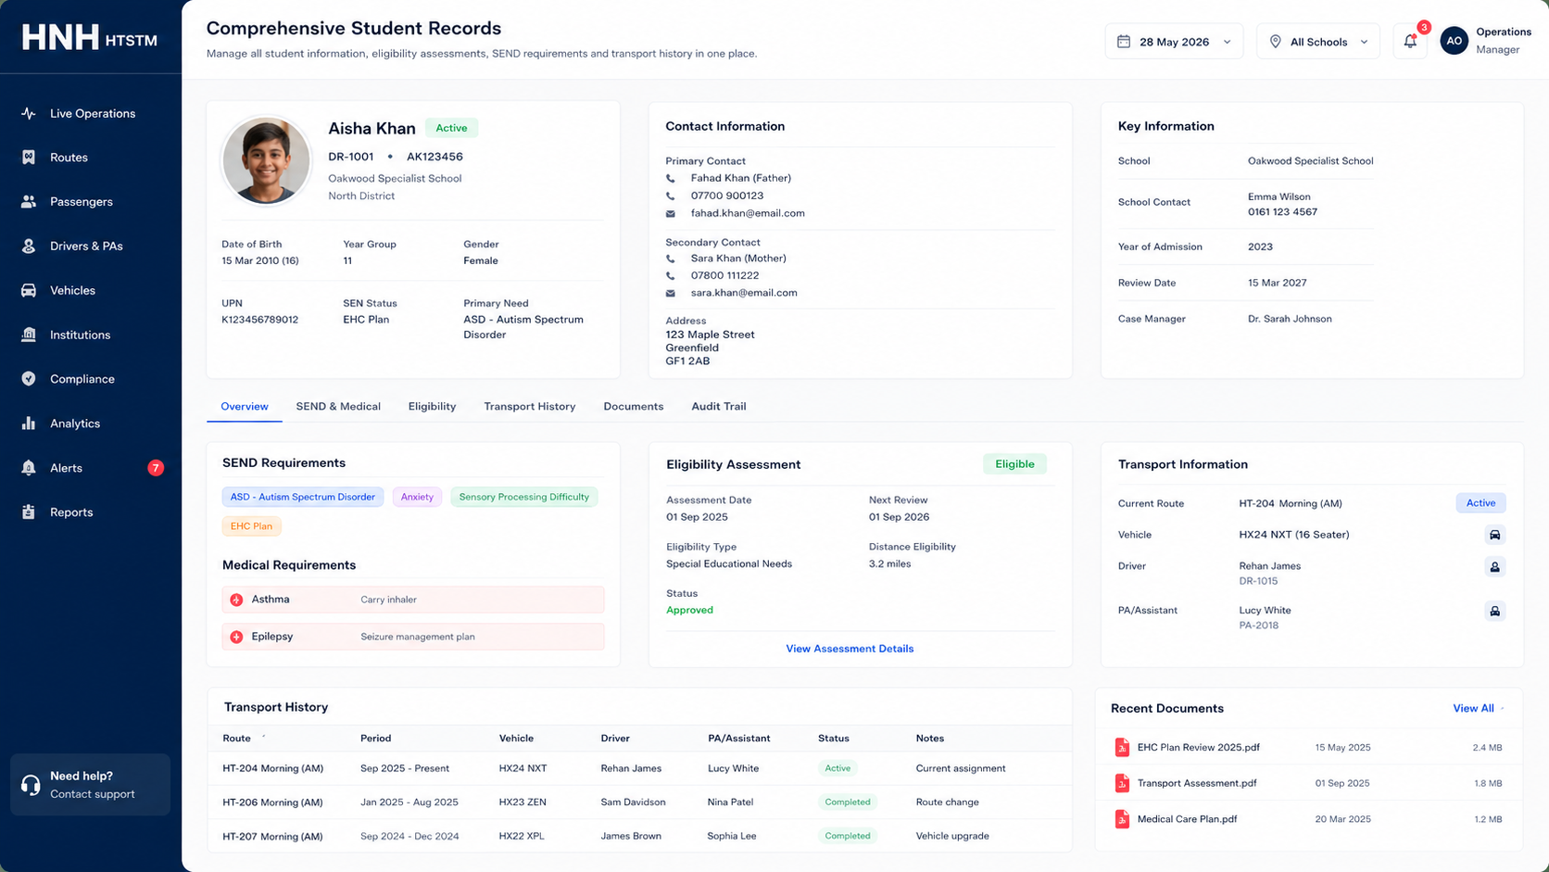This screenshot has width=1549, height=872.
Task: Click the Dr. Sarah Johnson case manager name
Action: [1290, 319]
